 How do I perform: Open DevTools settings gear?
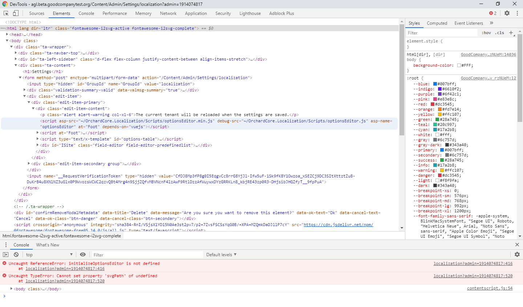tap(507, 13)
